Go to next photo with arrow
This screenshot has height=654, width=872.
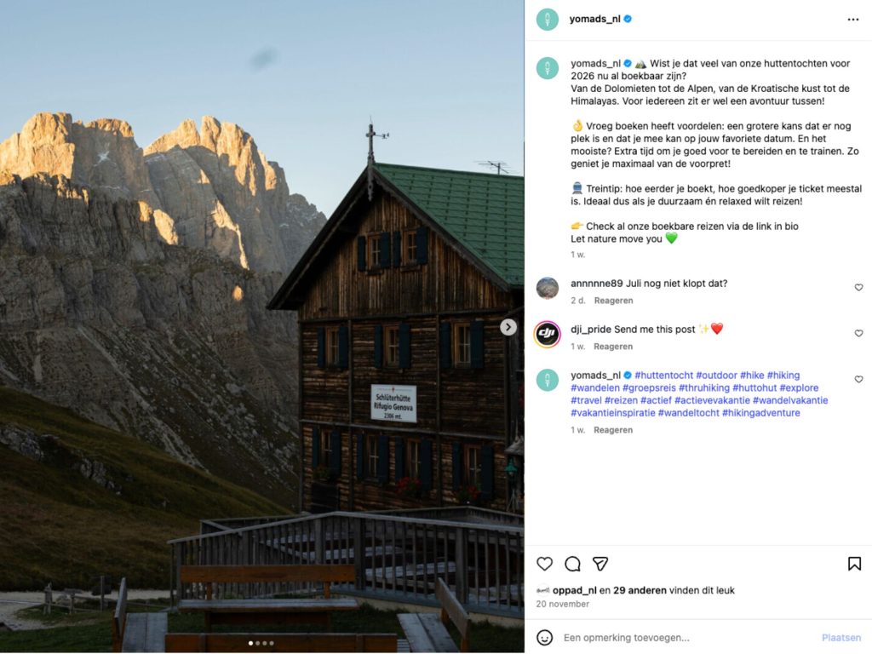[x=508, y=327]
